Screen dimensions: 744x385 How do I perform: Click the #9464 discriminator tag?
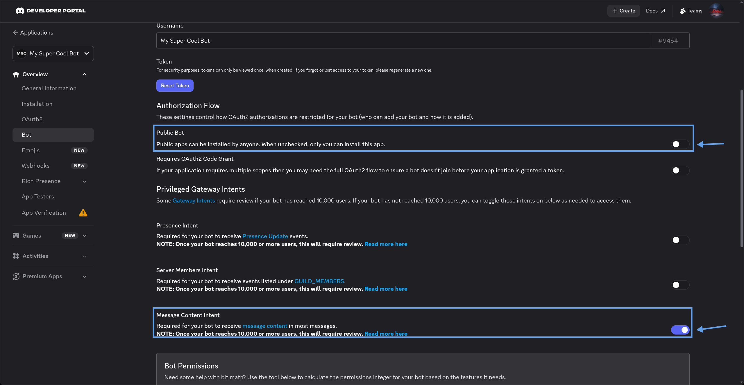(668, 41)
